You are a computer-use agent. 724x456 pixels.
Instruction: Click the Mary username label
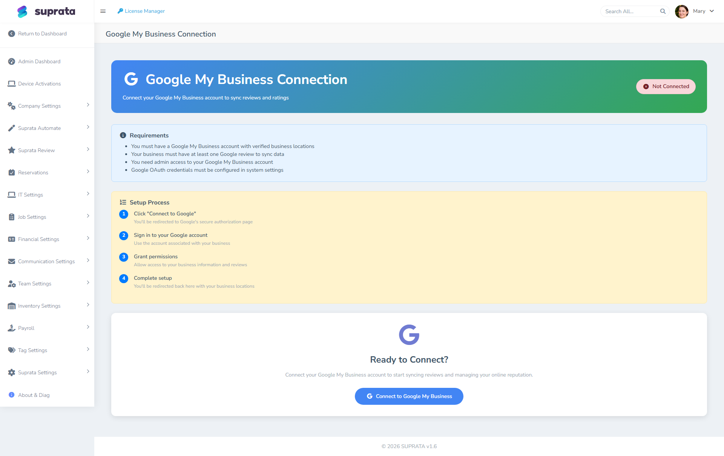coord(699,11)
